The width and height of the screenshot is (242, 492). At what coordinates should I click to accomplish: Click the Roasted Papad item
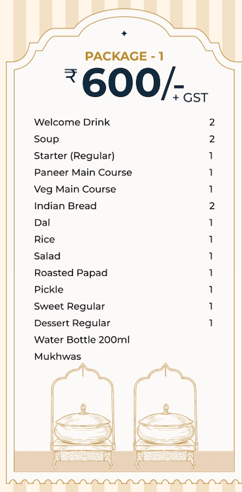71,273
